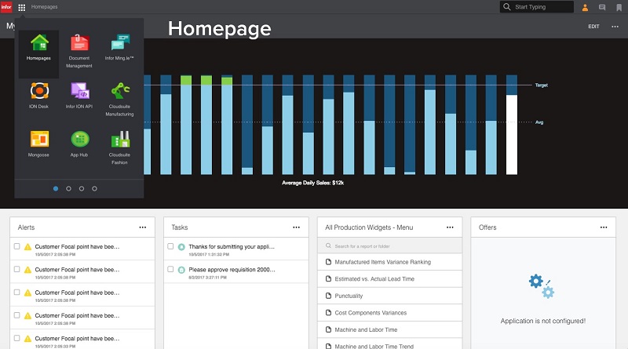
Task: Select the 'Please approve requisition' task checkbox
Action: [170, 269]
